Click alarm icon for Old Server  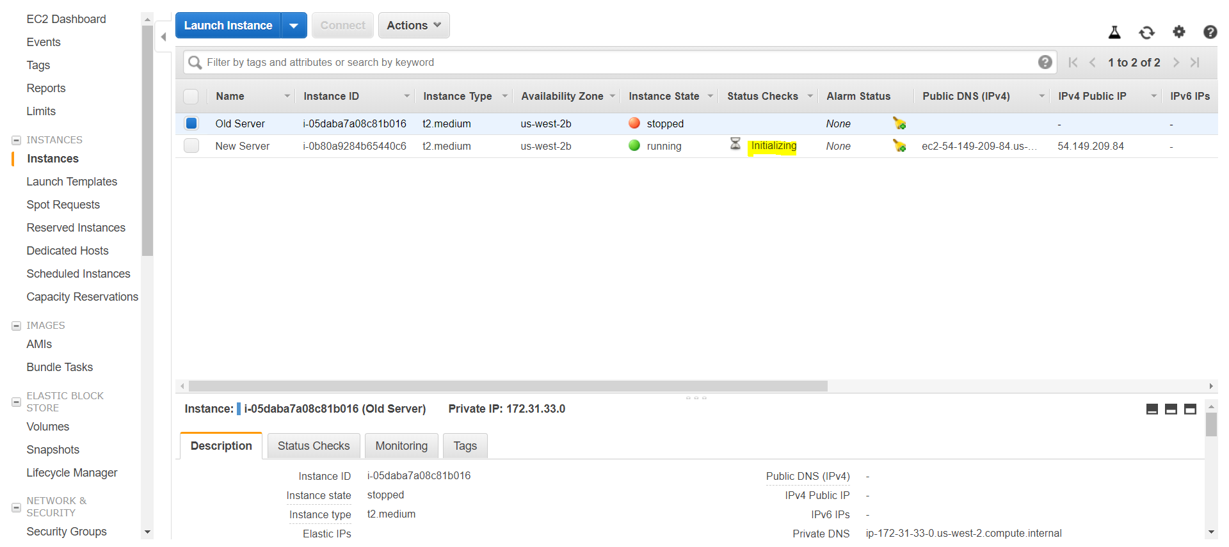coord(899,123)
